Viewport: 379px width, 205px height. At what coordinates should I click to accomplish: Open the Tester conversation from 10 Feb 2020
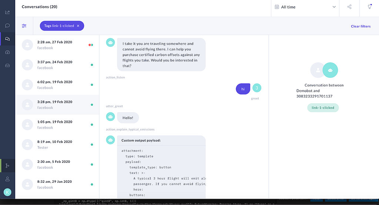(x=57, y=145)
